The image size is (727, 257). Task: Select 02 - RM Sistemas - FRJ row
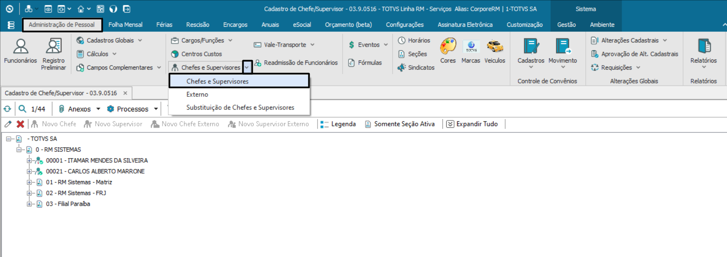point(76,193)
